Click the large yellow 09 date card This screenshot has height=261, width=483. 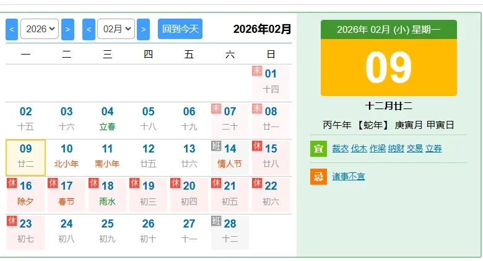click(x=389, y=67)
